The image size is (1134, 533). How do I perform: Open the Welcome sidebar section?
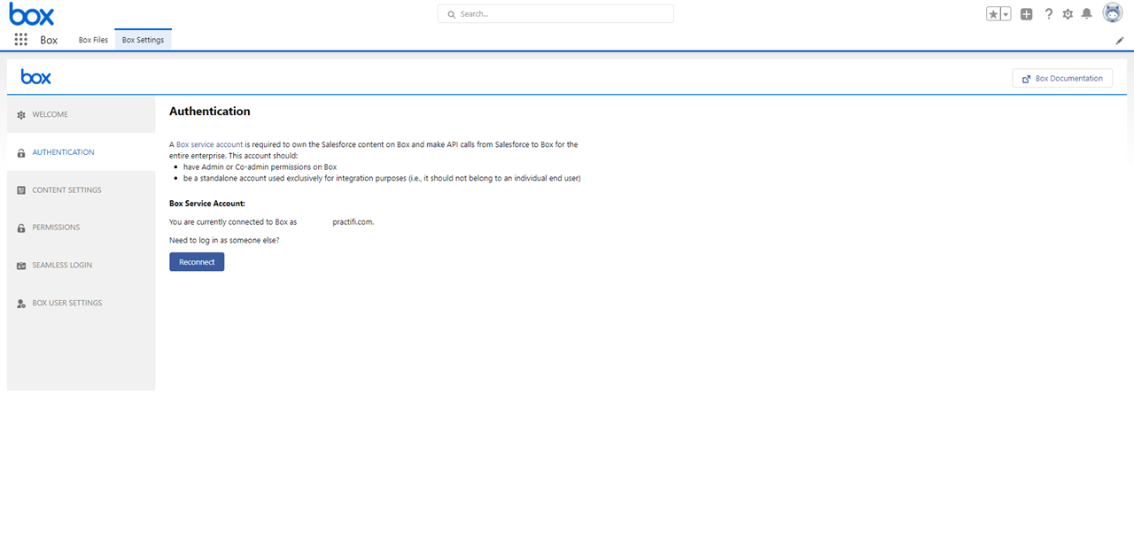(x=82, y=115)
